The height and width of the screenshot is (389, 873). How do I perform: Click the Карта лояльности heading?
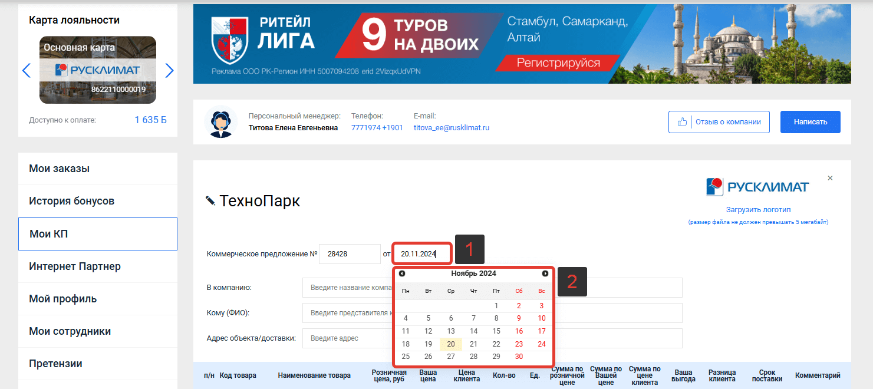point(74,20)
